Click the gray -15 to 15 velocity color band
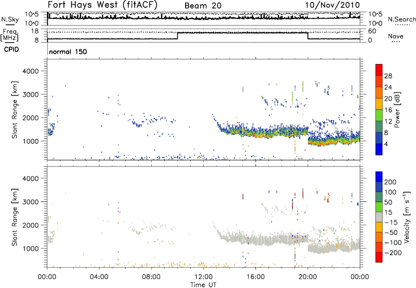416x288 pixels. [379, 217]
